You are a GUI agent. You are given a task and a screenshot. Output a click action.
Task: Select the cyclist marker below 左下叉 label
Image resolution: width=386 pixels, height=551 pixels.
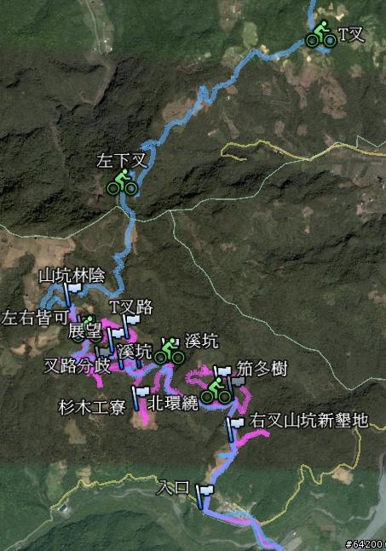pyautogui.click(x=122, y=183)
